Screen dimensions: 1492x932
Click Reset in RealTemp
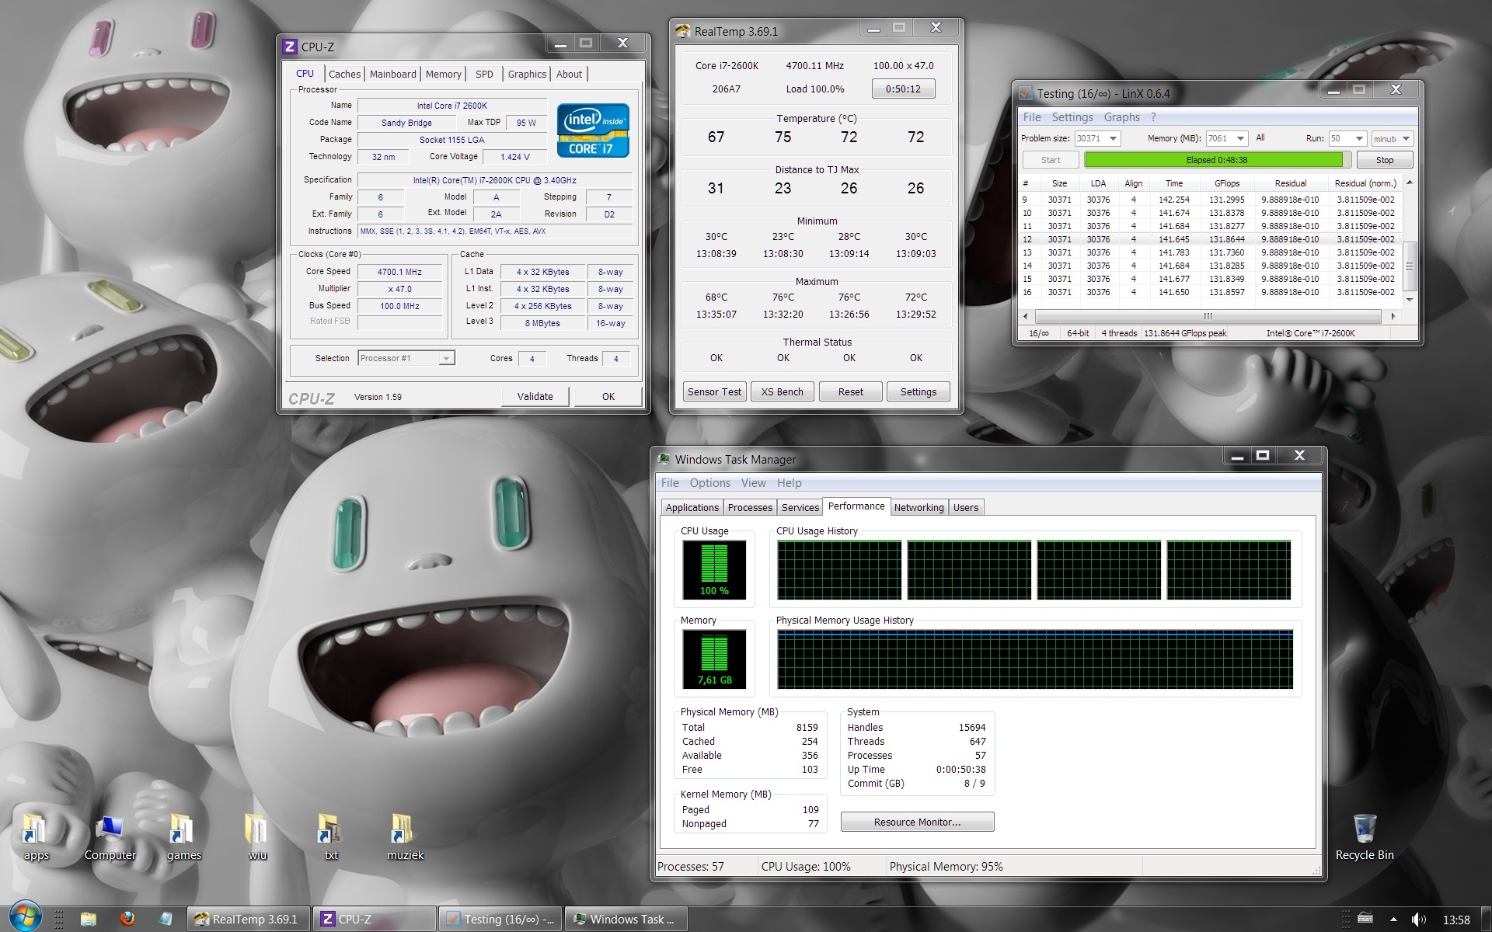850,391
